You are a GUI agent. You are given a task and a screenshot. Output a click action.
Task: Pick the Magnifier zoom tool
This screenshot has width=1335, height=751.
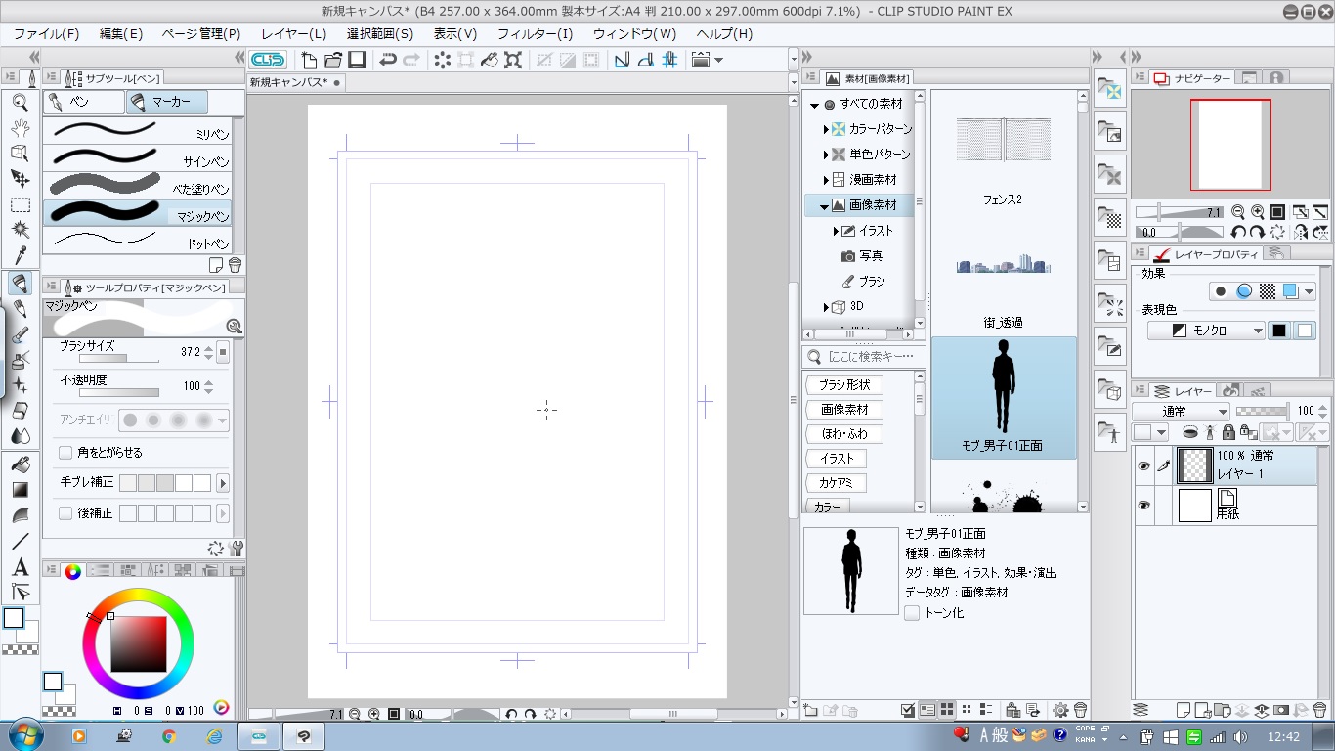20,102
